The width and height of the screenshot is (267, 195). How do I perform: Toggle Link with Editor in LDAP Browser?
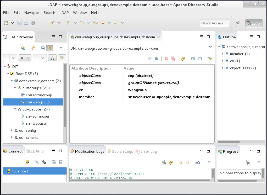(x=50, y=48)
